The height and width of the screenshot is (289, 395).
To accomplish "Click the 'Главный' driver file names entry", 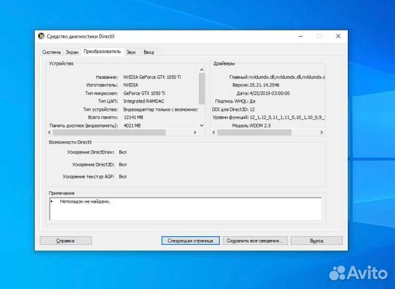I will (277, 77).
